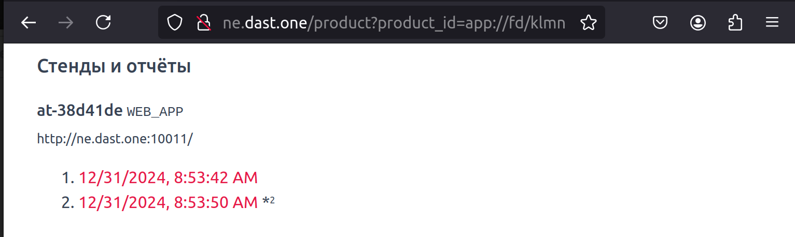Open the tracking protection shield panel
The height and width of the screenshot is (237, 795).
175,22
